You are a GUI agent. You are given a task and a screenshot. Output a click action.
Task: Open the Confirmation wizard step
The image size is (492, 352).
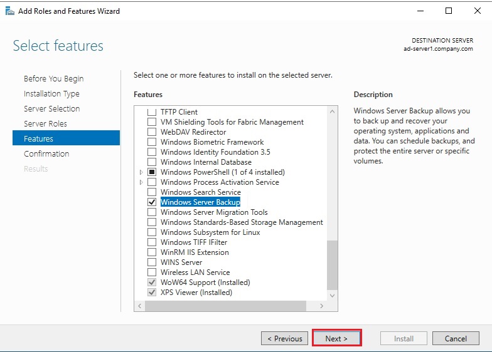point(46,153)
